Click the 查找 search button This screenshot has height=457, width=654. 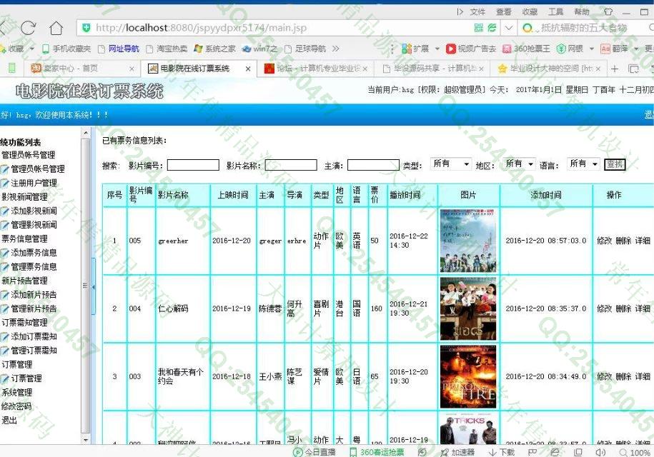(x=615, y=164)
